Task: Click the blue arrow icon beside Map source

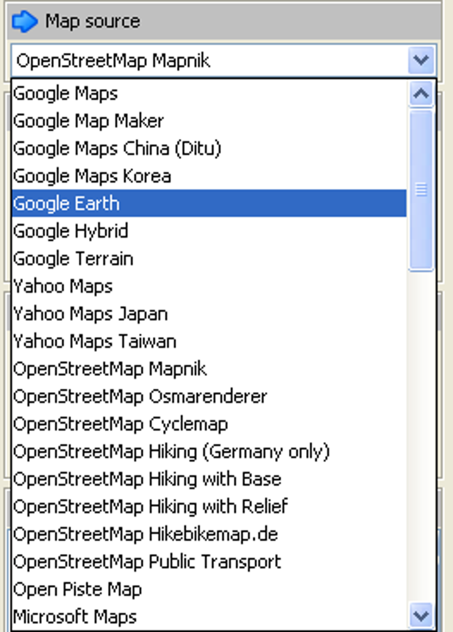Action: click(x=24, y=21)
